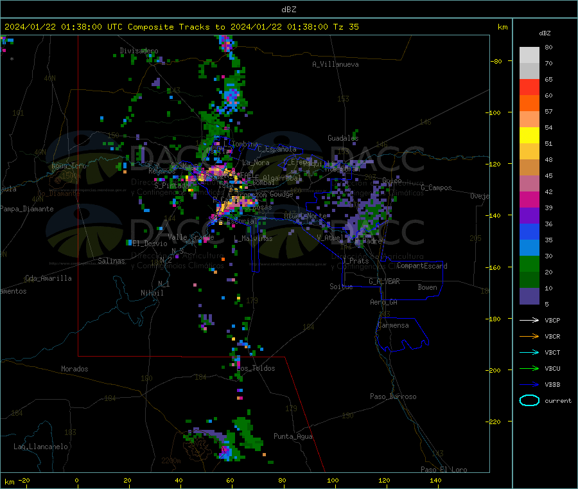Image resolution: width=578 pixels, height=489 pixels.
Task: Click the Cda_Amarilla label
Action: coord(48,278)
